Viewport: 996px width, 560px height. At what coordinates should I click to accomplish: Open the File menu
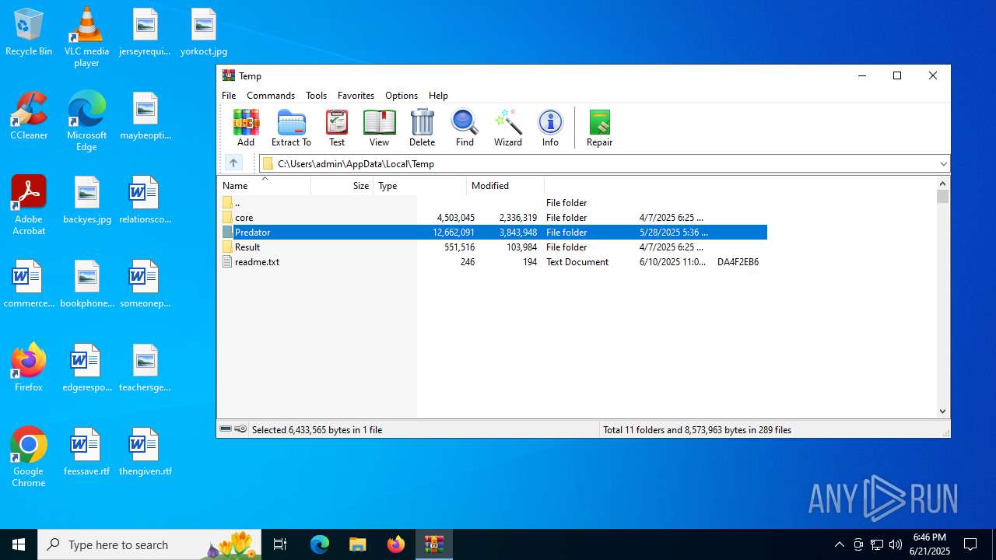pos(229,96)
